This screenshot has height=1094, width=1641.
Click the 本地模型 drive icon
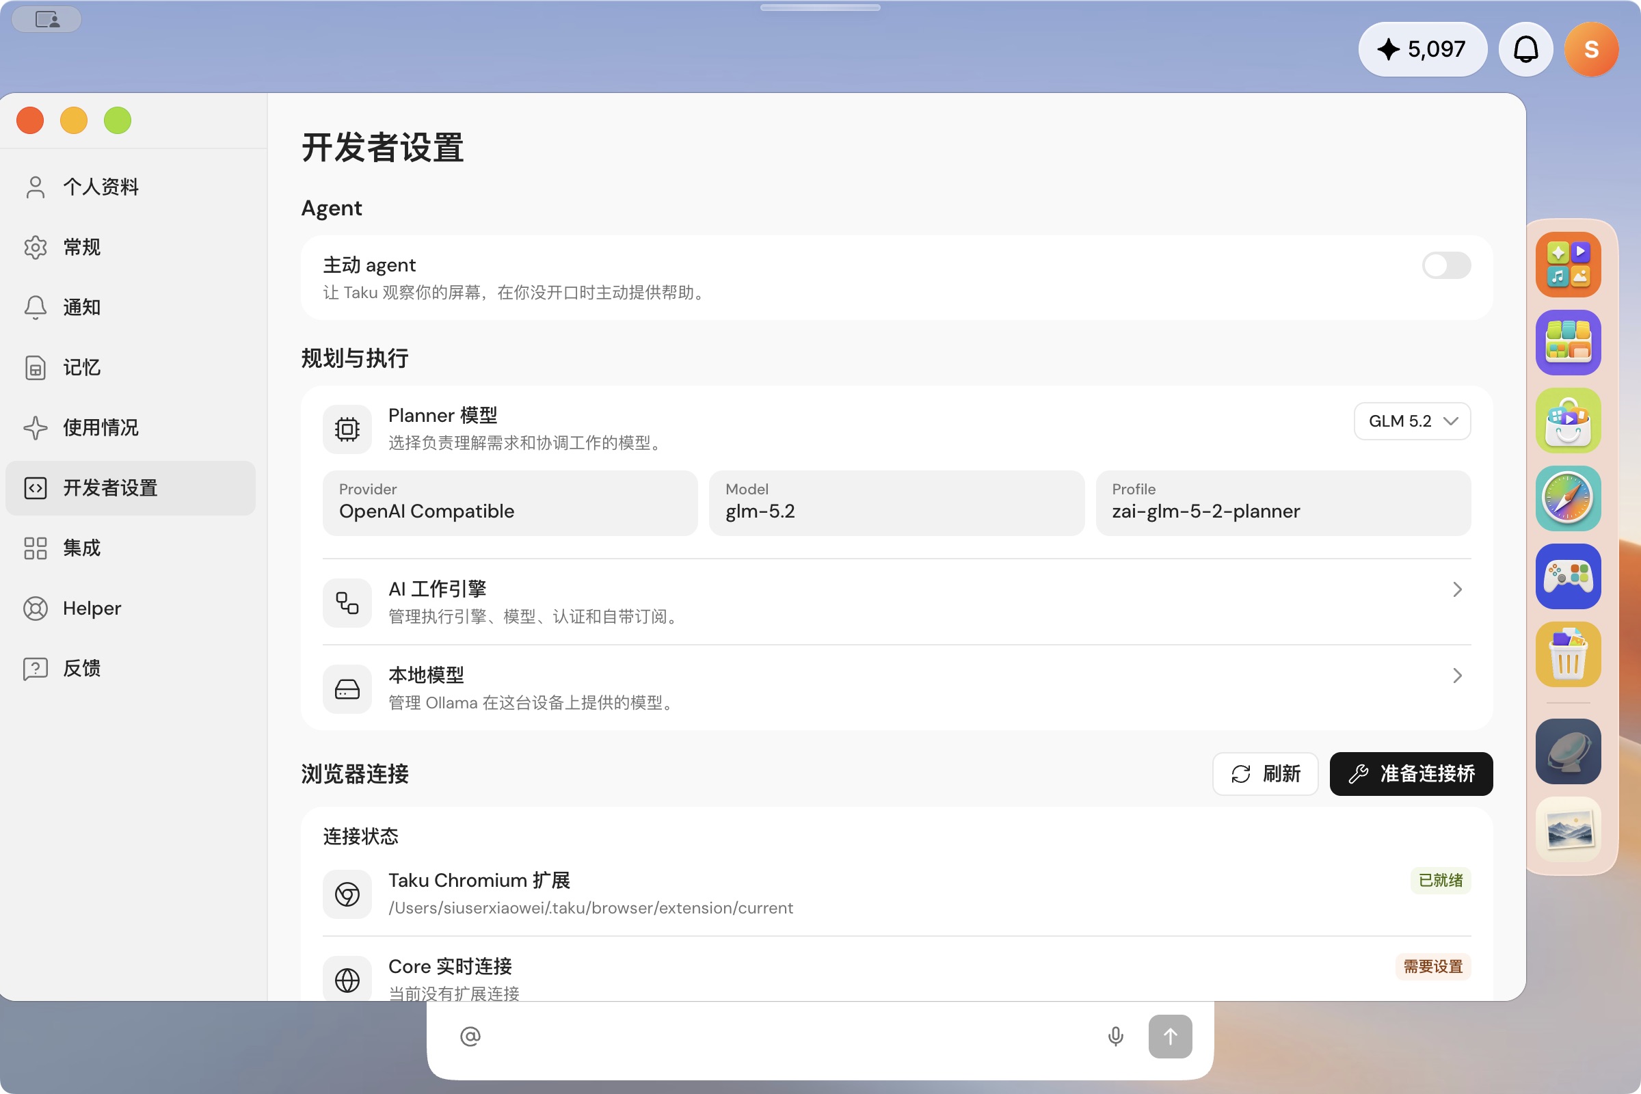point(347,689)
